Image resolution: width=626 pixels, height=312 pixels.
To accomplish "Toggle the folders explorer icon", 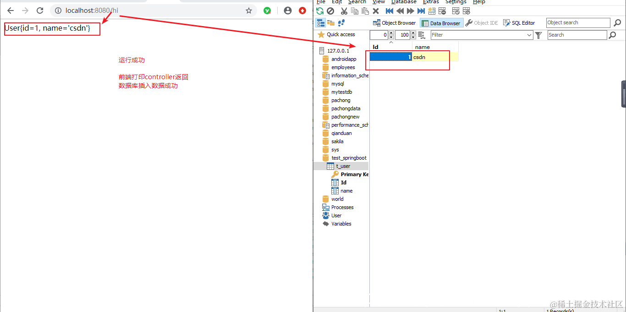I will [x=331, y=23].
